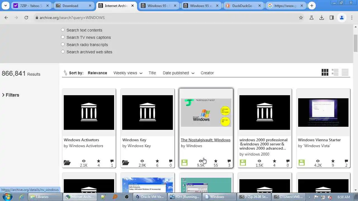The image size is (358, 201).
Task: Switch to second Windows 95 tab
Action: [x=201, y=6]
